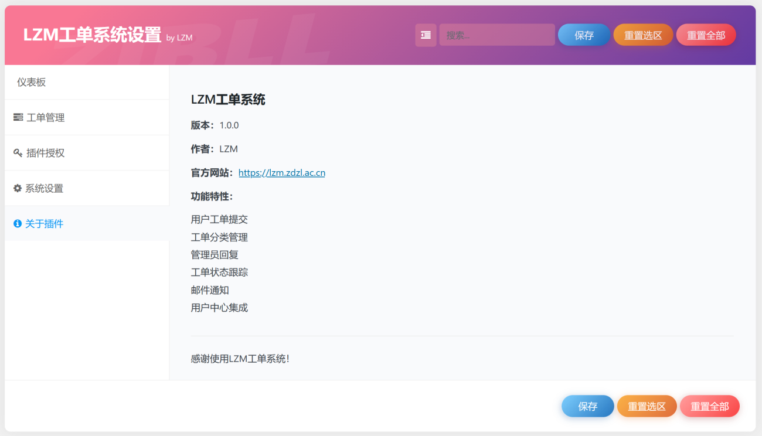Screen dimensions: 762x436
Task: Click the 保存 button at the bottom
Action: [x=587, y=406]
